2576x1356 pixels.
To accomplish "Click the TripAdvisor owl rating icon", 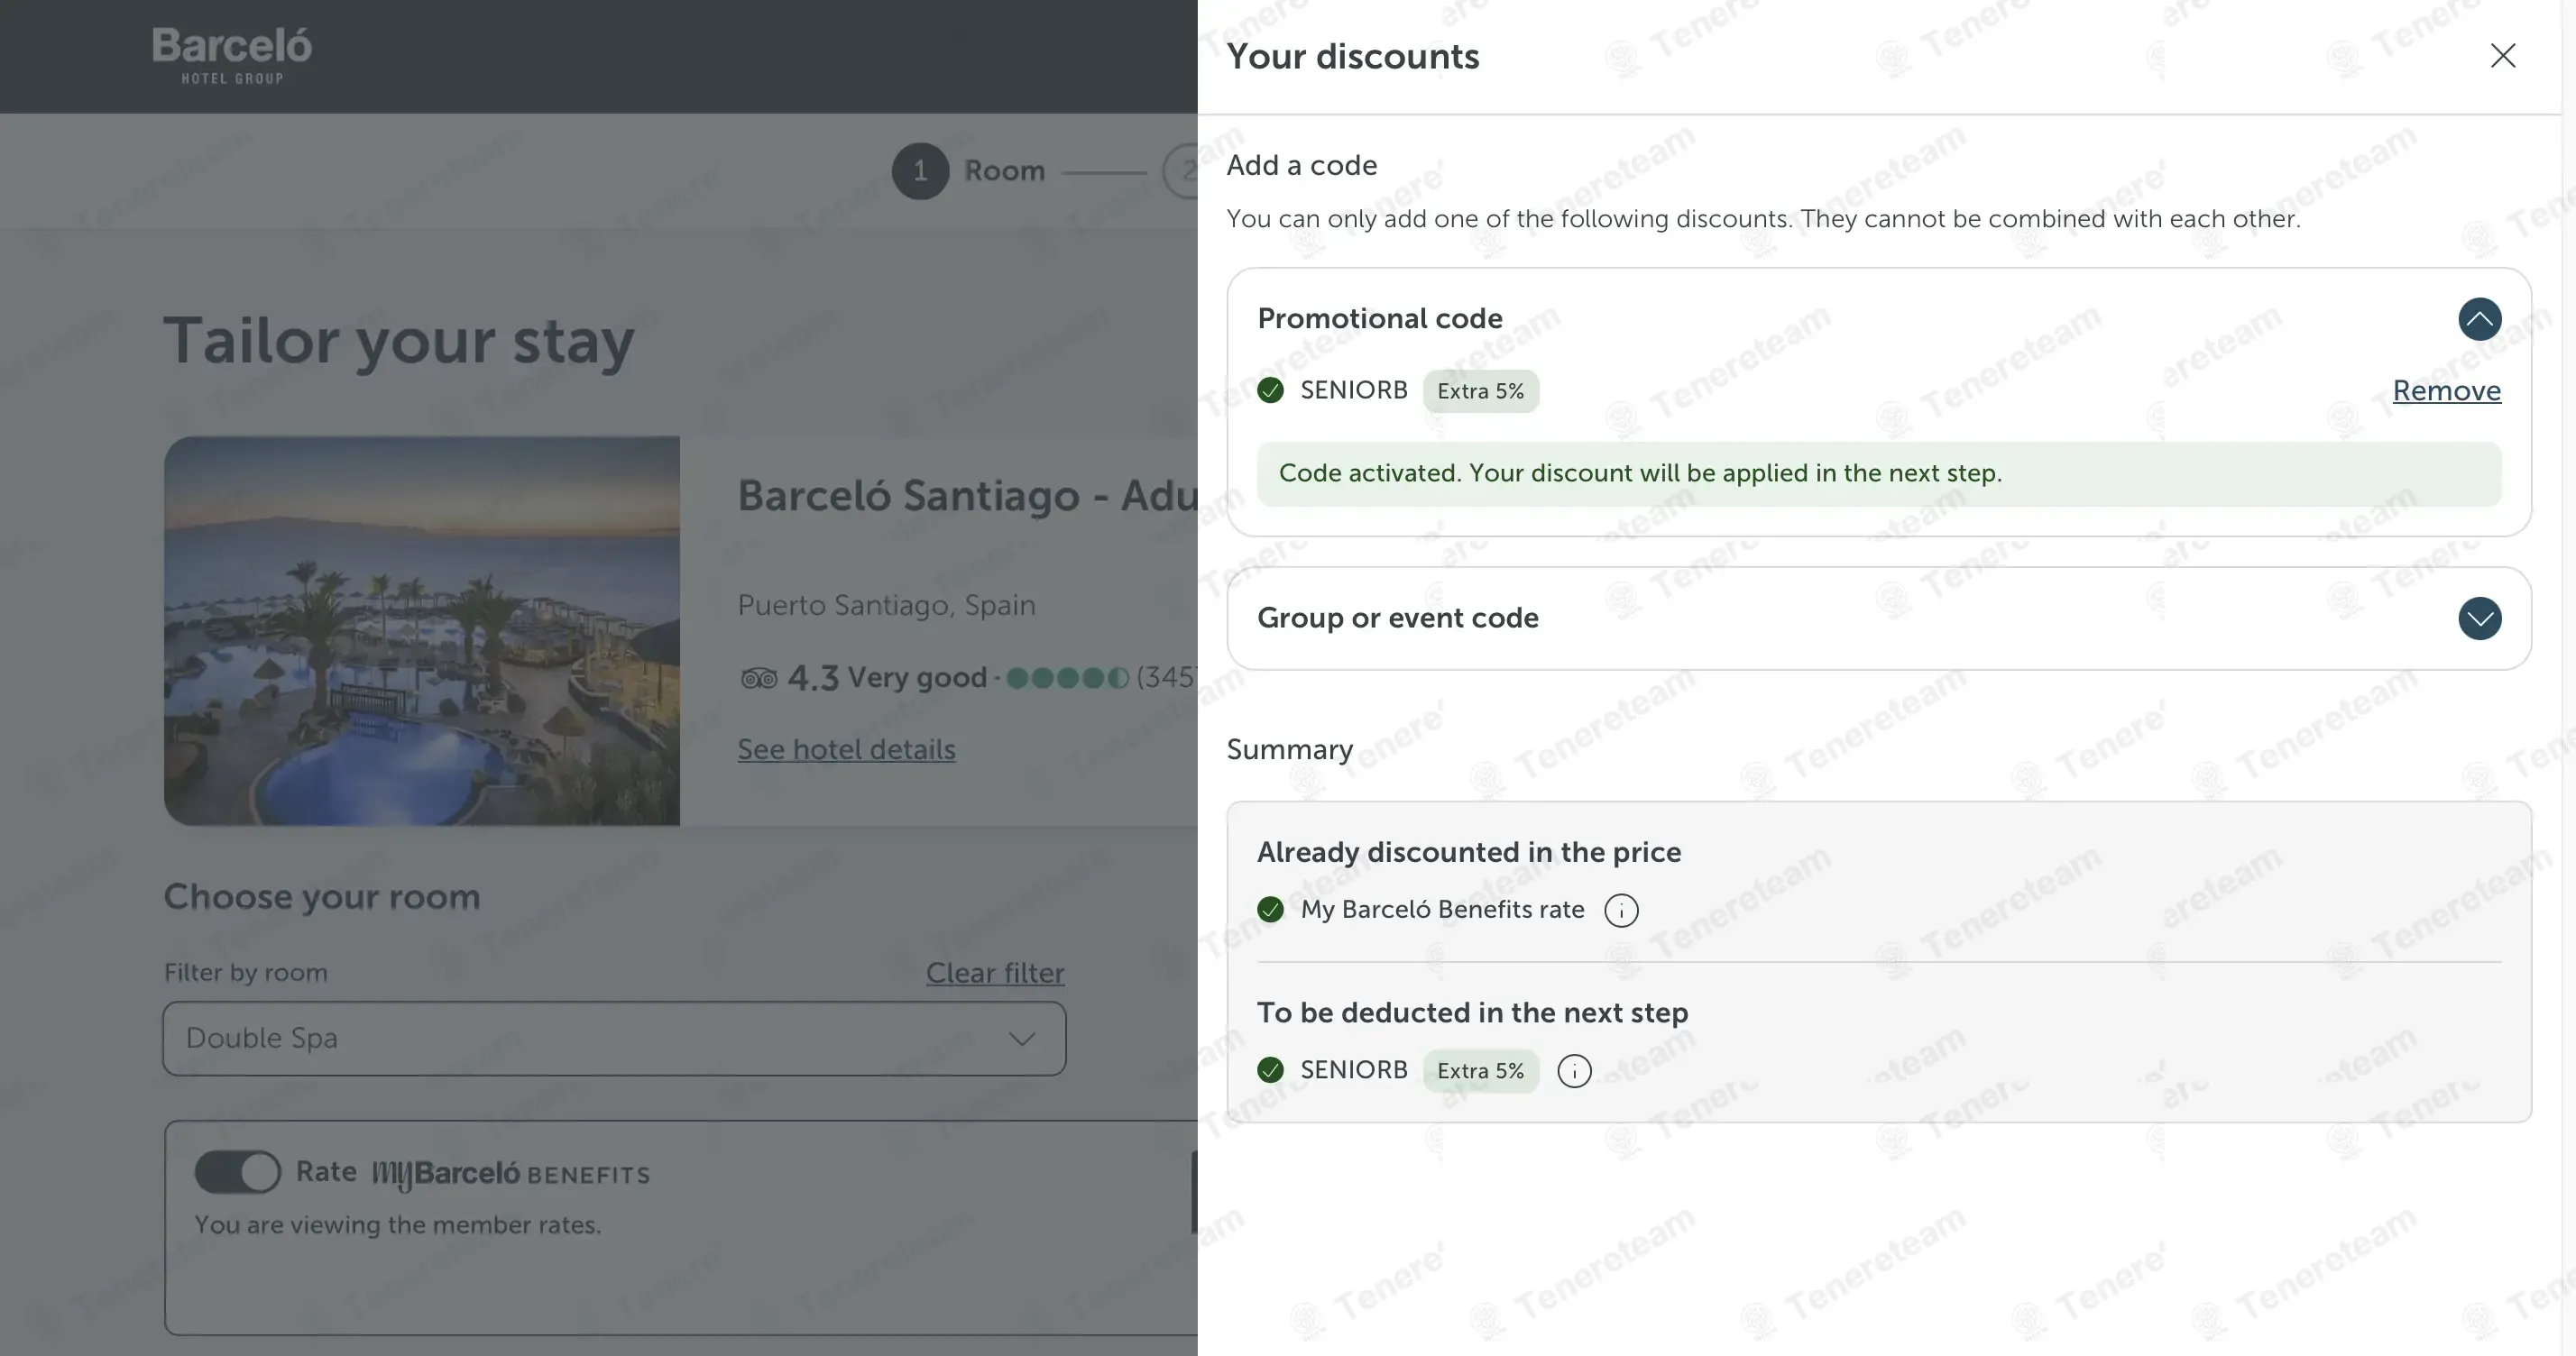I will point(759,679).
